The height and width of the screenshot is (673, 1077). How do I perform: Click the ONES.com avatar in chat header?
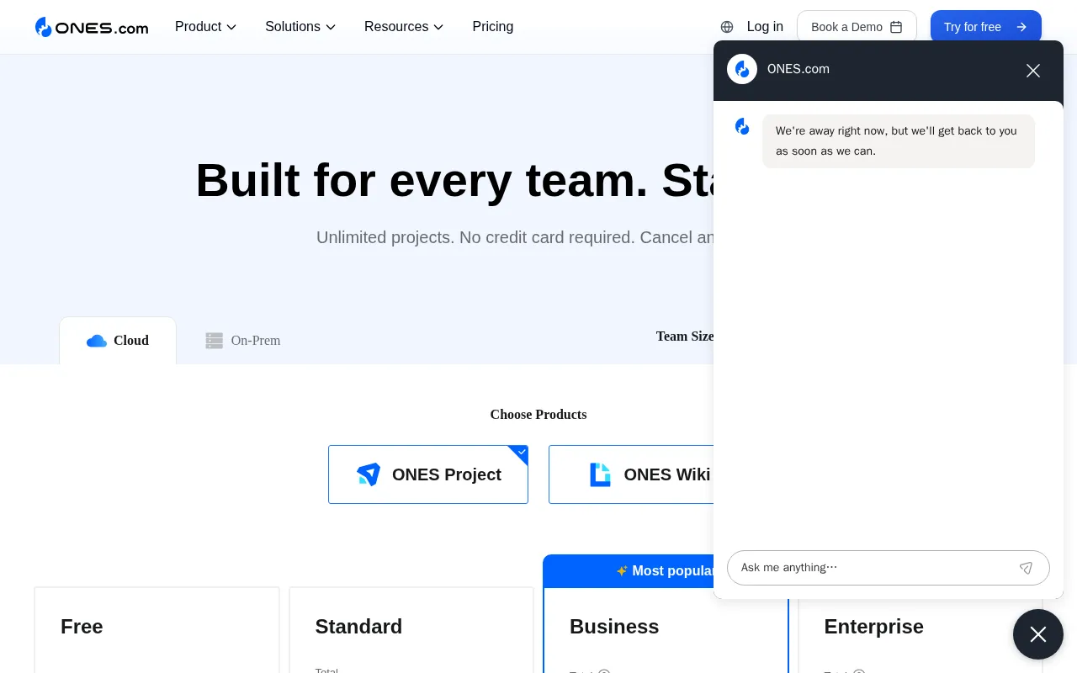[742, 69]
